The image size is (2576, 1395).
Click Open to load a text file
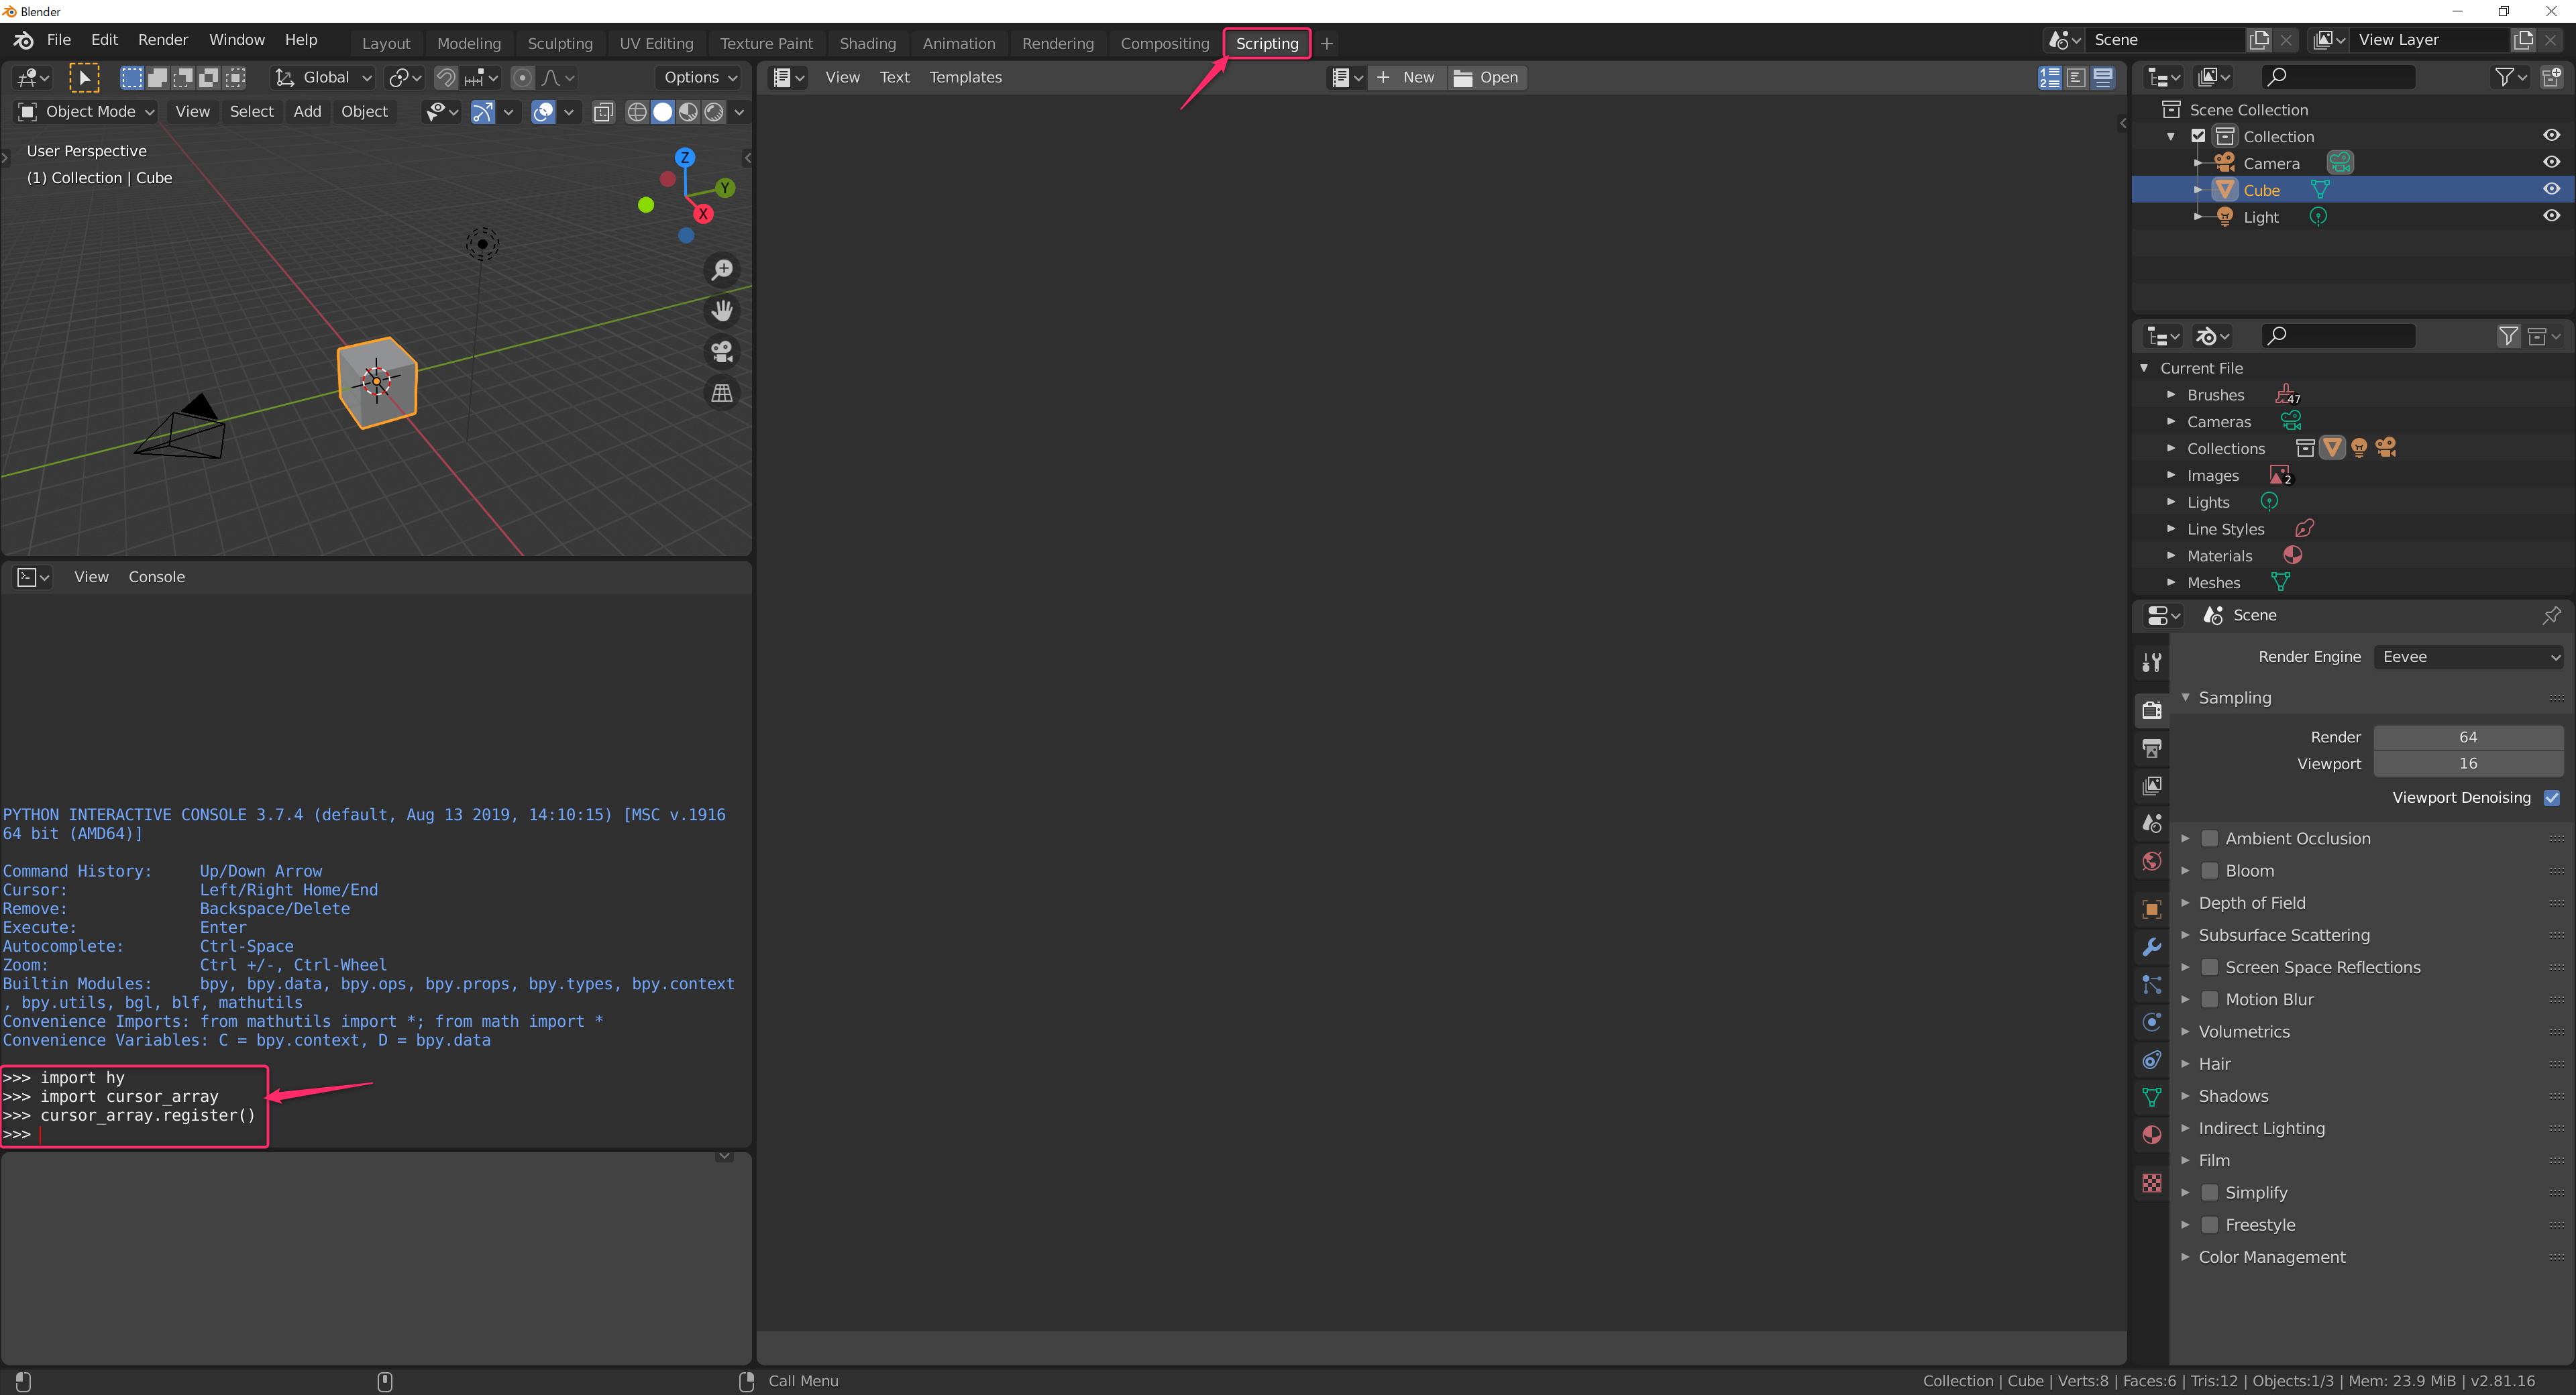[x=1487, y=77]
